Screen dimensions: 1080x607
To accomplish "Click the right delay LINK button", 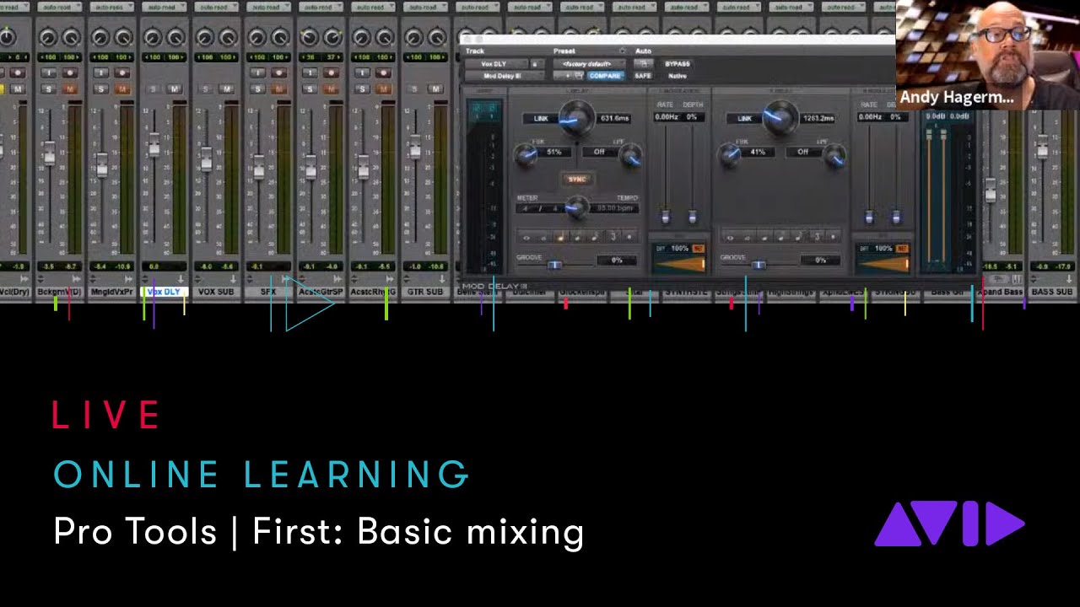I will tap(744, 118).
